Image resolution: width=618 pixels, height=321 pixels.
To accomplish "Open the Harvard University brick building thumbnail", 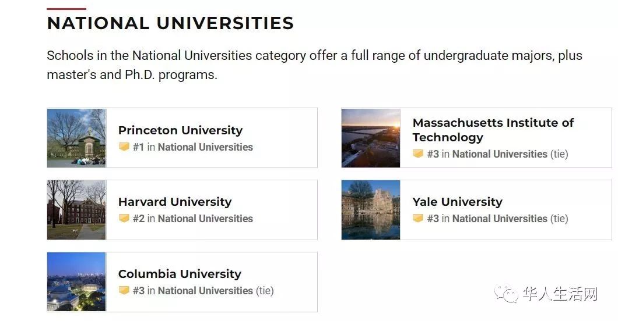I will pyautogui.click(x=76, y=210).
